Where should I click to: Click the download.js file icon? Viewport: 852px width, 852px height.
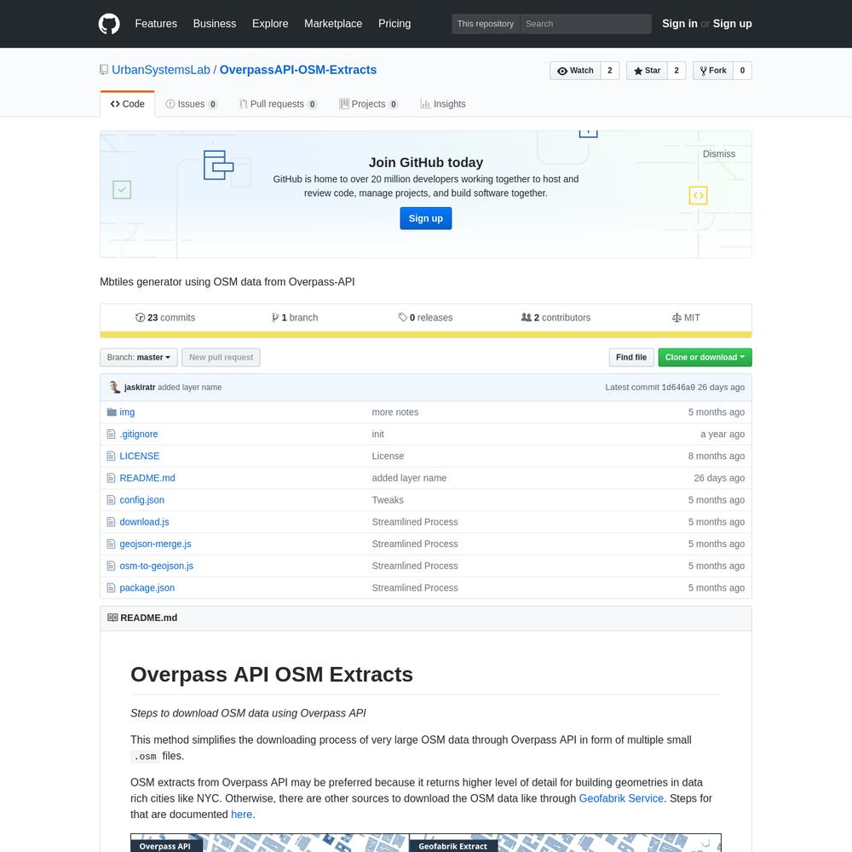[x=111, y=521]
